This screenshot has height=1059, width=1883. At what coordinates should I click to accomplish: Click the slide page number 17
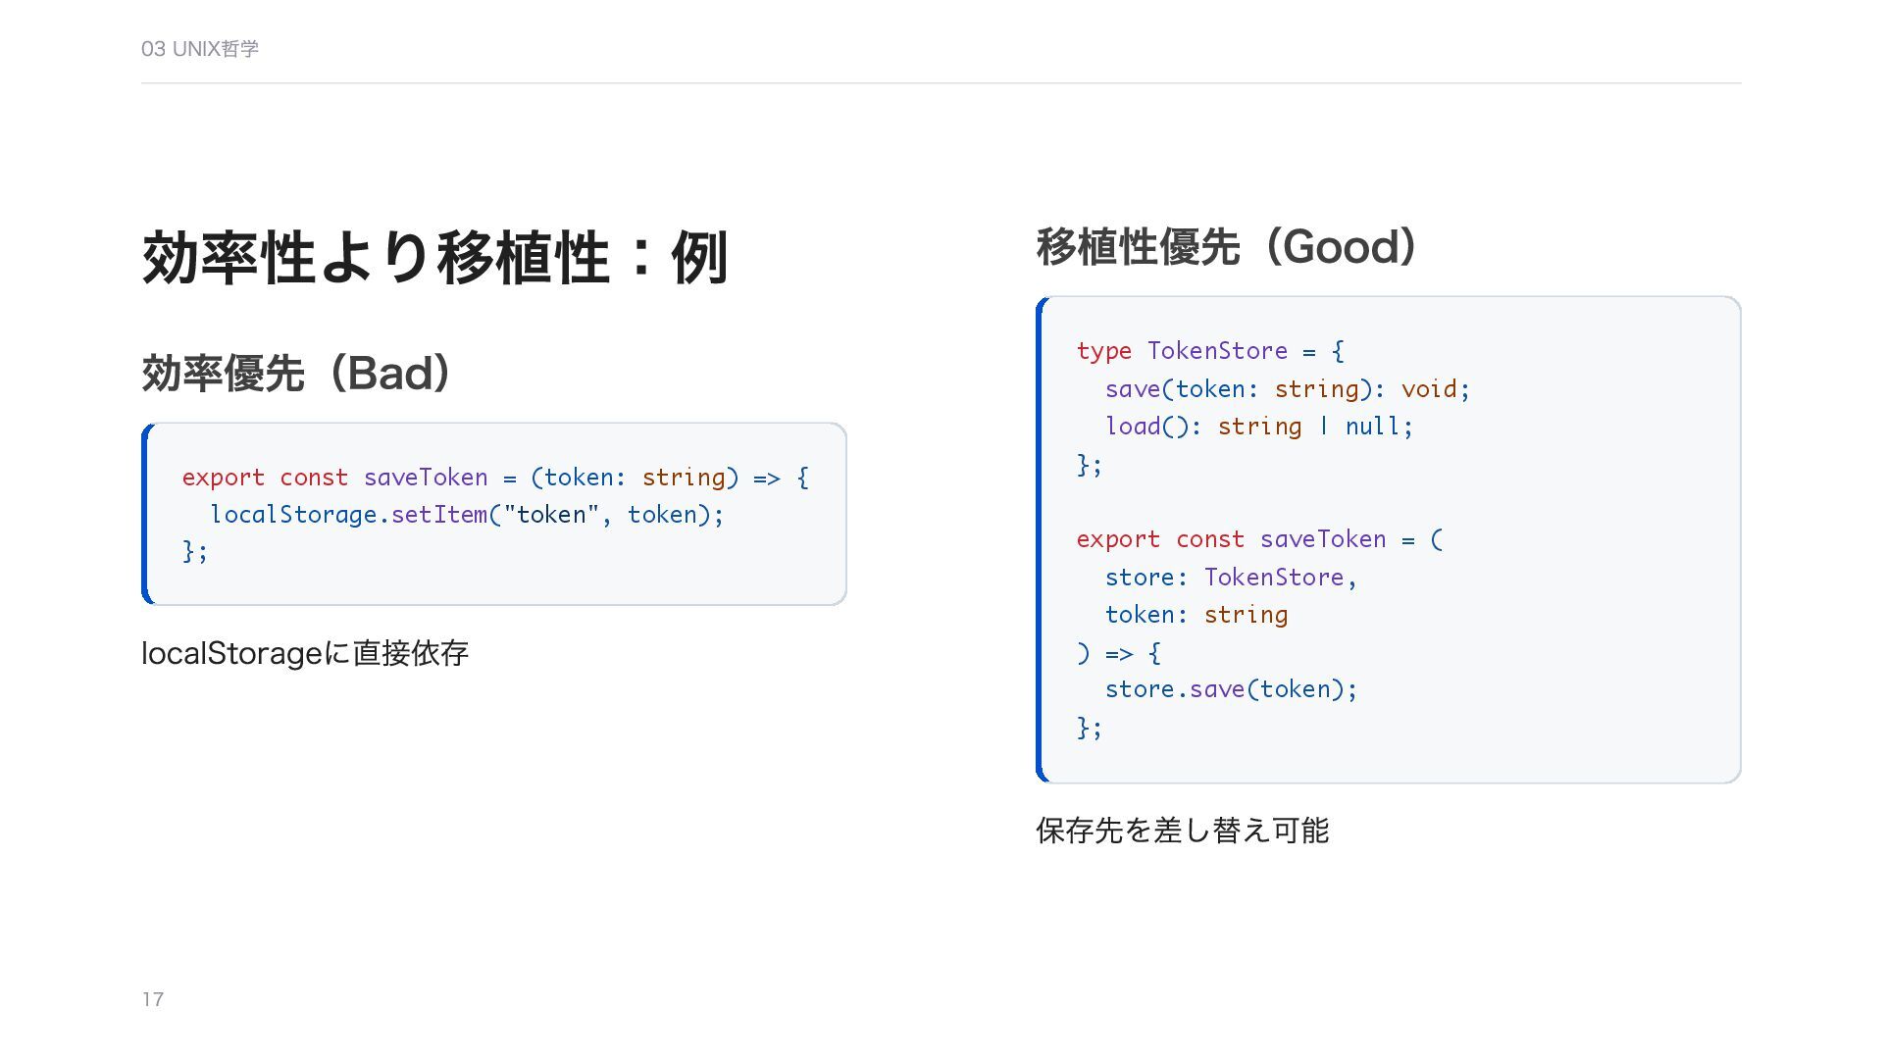(x=153, y=999)
